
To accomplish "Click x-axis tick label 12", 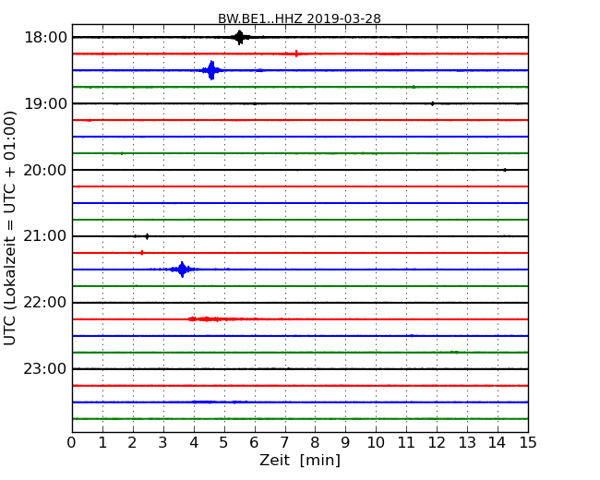I will point(437,442).
